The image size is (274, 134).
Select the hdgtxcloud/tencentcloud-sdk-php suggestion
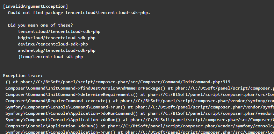coord(57,38)
